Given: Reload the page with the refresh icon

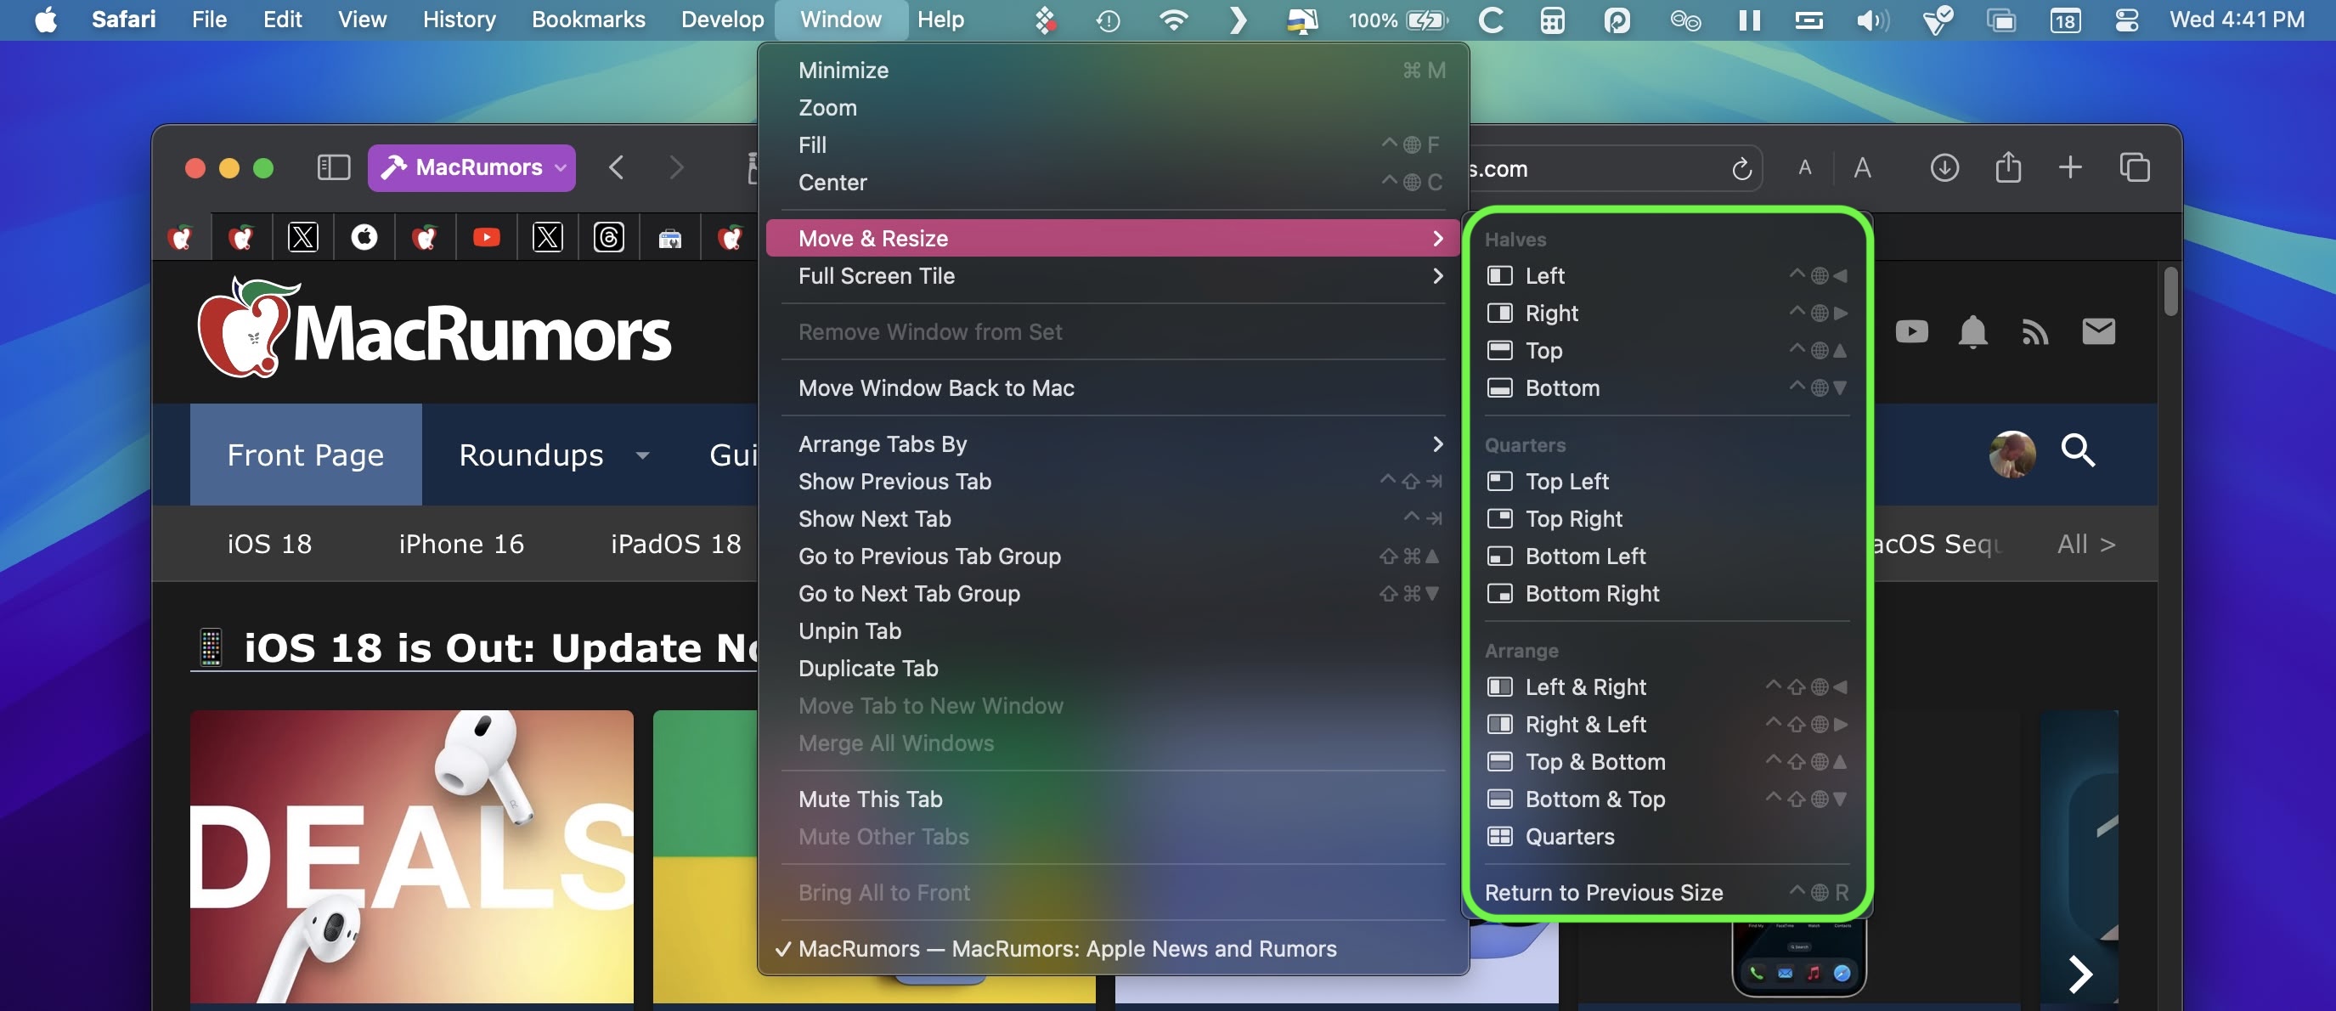Looking at the screenshot, I should click(x=1741, y=169).
